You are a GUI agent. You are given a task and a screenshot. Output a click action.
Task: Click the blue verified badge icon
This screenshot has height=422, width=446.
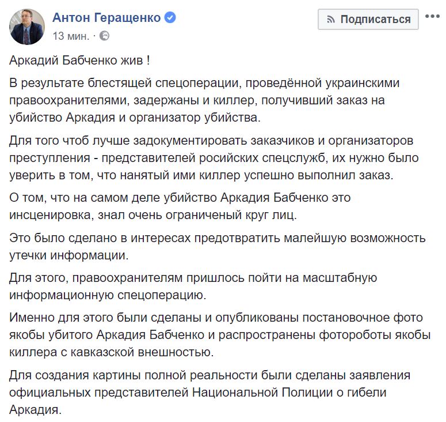click(170, 18)
